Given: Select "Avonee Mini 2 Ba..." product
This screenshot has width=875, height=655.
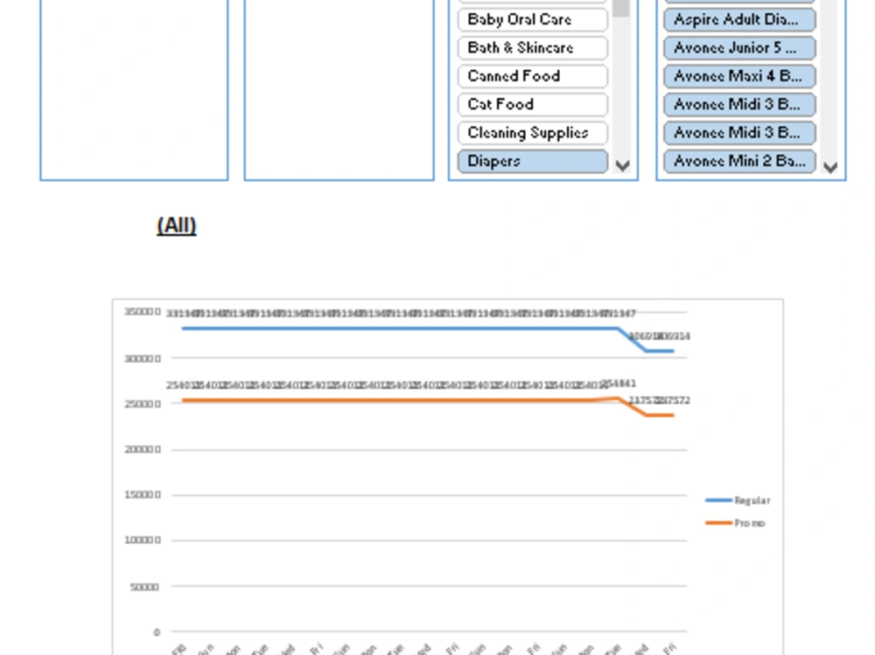Looking at the screenshot, I should [x=739, y=161].
